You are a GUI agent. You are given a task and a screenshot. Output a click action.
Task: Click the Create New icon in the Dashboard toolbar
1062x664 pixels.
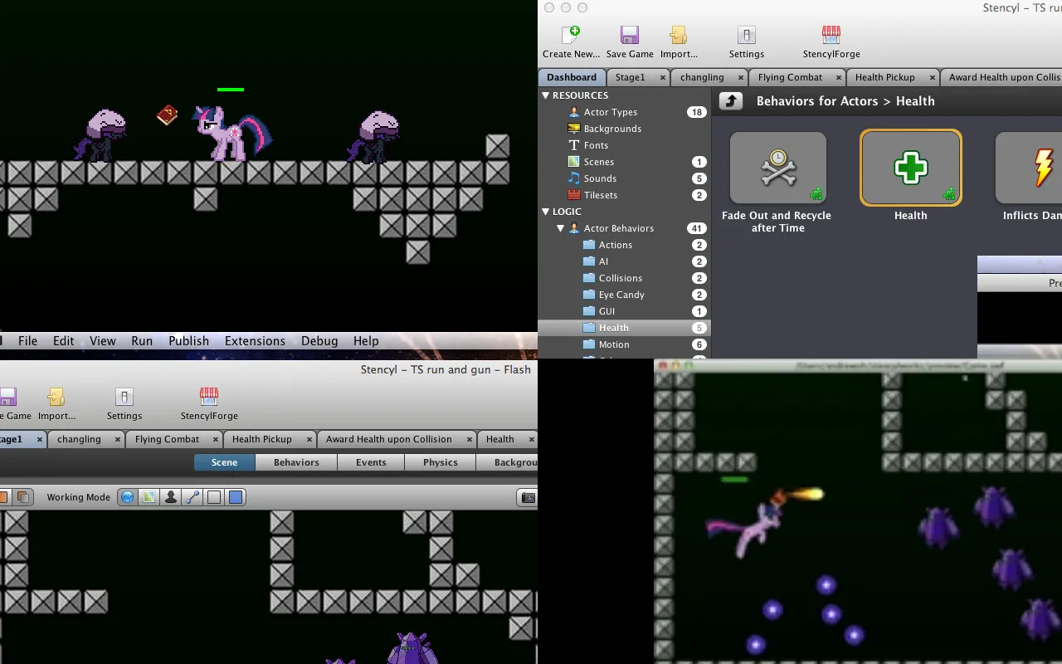click(x=571, y=35)
